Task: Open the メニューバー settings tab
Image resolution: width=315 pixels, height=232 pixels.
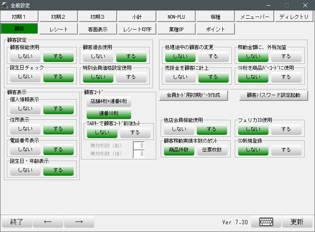Action: [x=255, y=17]
